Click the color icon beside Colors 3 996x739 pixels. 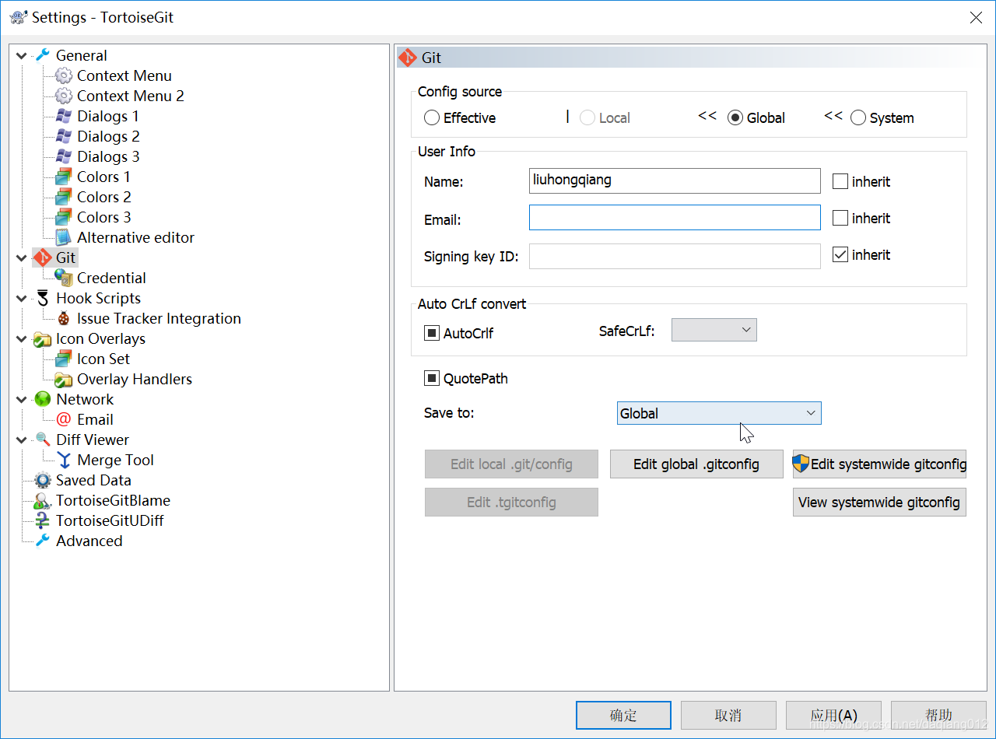(x=64, y=217)
